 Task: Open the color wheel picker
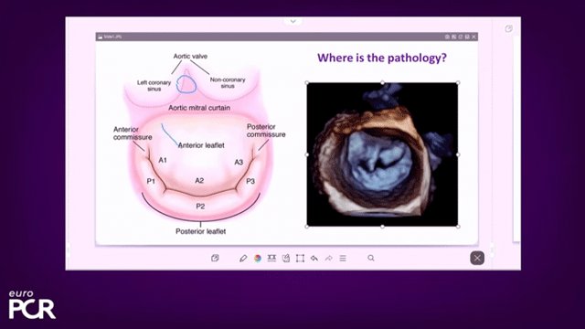tap(258, 258)
